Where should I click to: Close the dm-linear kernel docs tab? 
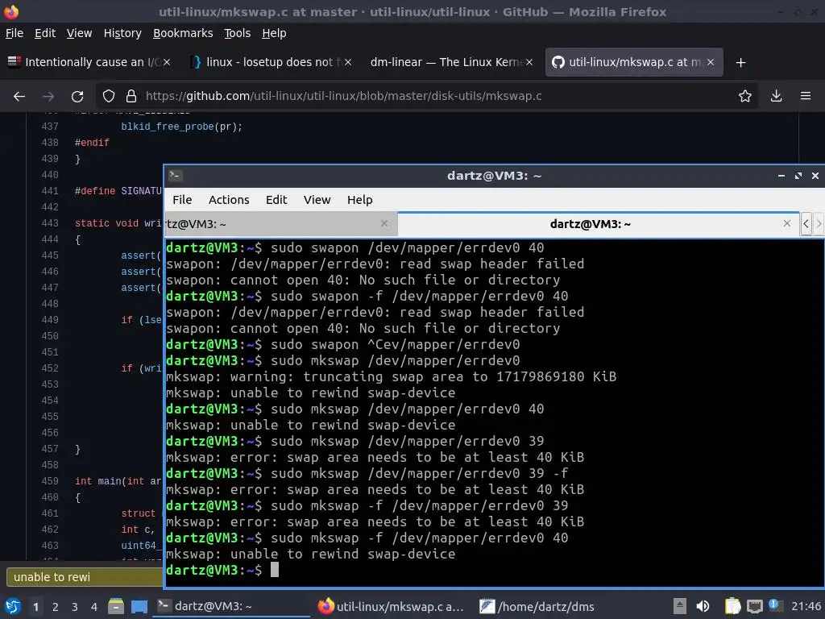click(529, 62)
